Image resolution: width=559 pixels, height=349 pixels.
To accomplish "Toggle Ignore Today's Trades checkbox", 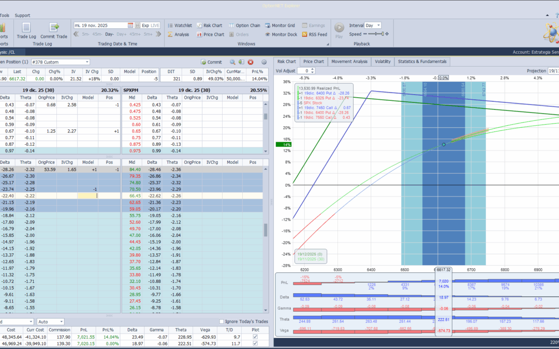I will (x=222, y=322).
